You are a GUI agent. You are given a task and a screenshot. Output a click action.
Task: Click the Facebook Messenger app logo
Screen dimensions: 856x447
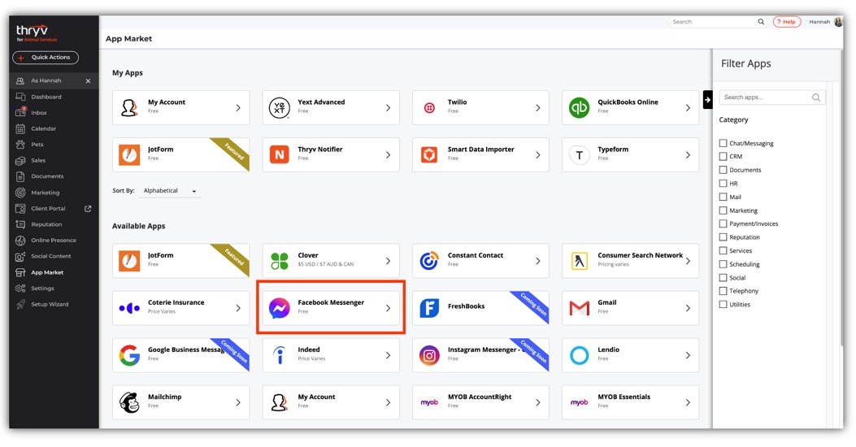(280, 308)
